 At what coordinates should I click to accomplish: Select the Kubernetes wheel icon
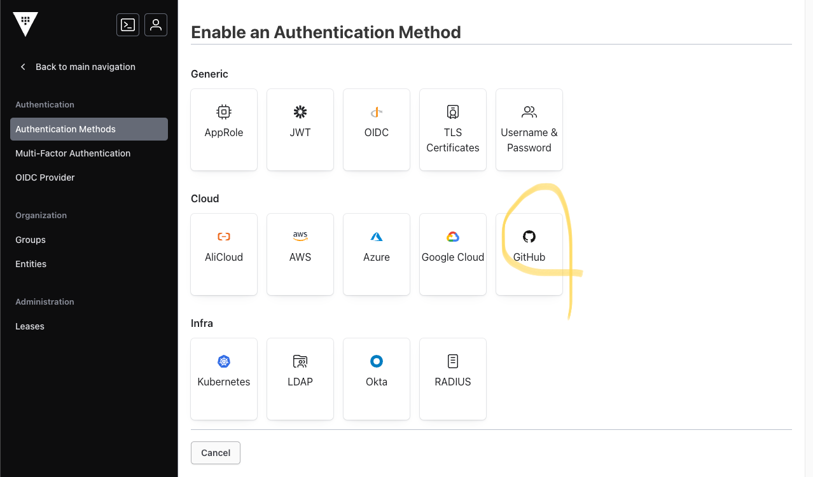click(224, 361)
